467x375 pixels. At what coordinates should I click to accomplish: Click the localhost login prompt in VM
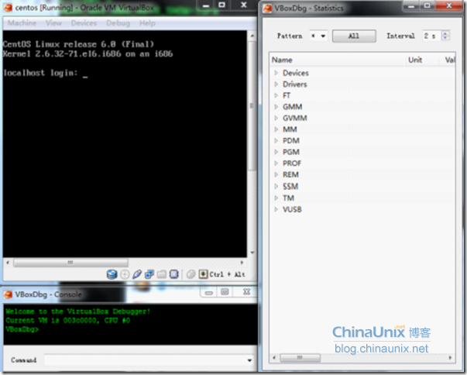point(40,73)
